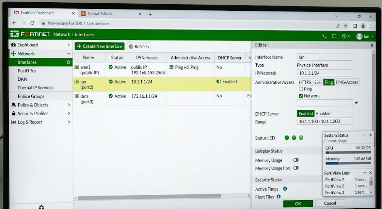Open the browser profile avatar
This screenshot has height=209, width=382.
click(363, 26)
